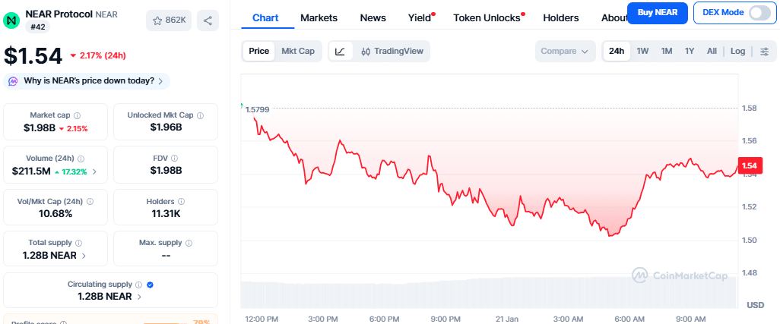Expand Why is NEAR's price down today
780x324 pixels.
click(87, 81)
